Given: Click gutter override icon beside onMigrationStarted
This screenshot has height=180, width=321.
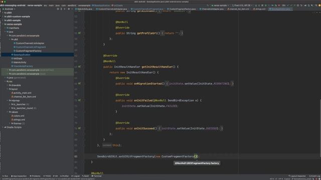Looking at the screenshot, I should (x=79, y=83).
